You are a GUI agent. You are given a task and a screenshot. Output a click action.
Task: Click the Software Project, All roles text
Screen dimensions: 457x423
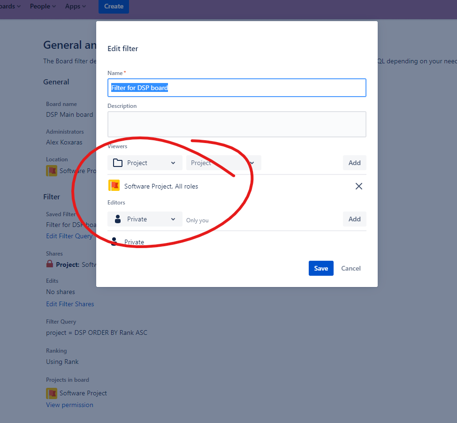[x=161, y=187]
